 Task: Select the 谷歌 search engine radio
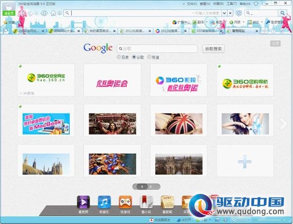(134, 57)
